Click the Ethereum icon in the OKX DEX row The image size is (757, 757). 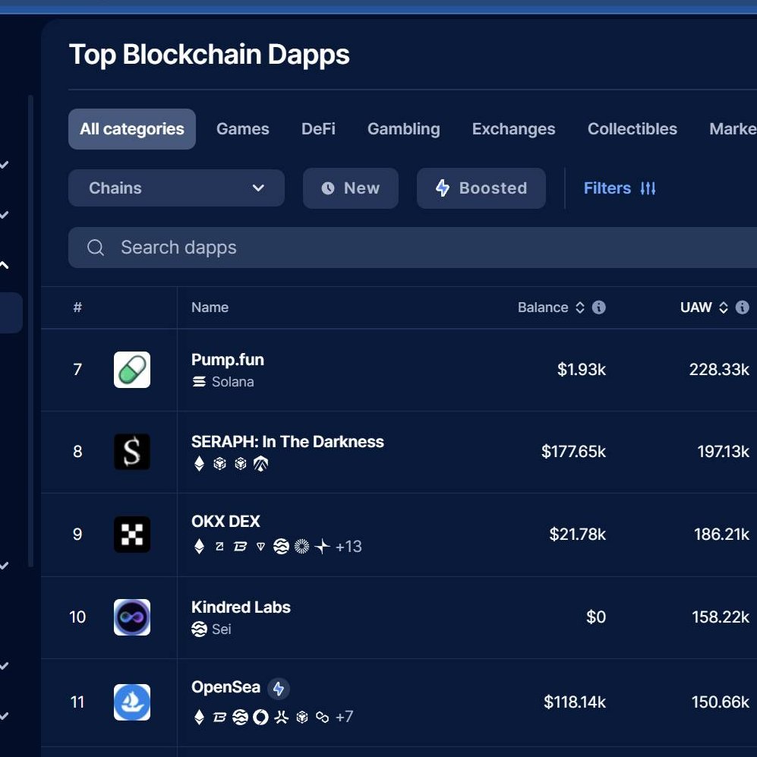coord(199,547)
